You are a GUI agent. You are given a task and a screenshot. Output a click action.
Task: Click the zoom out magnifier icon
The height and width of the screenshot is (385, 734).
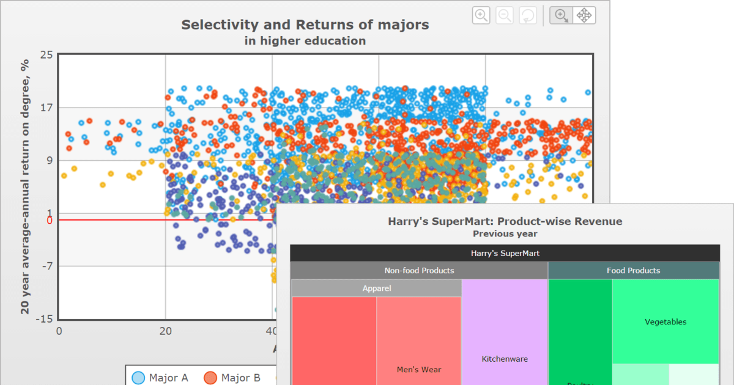click(505, 16)
